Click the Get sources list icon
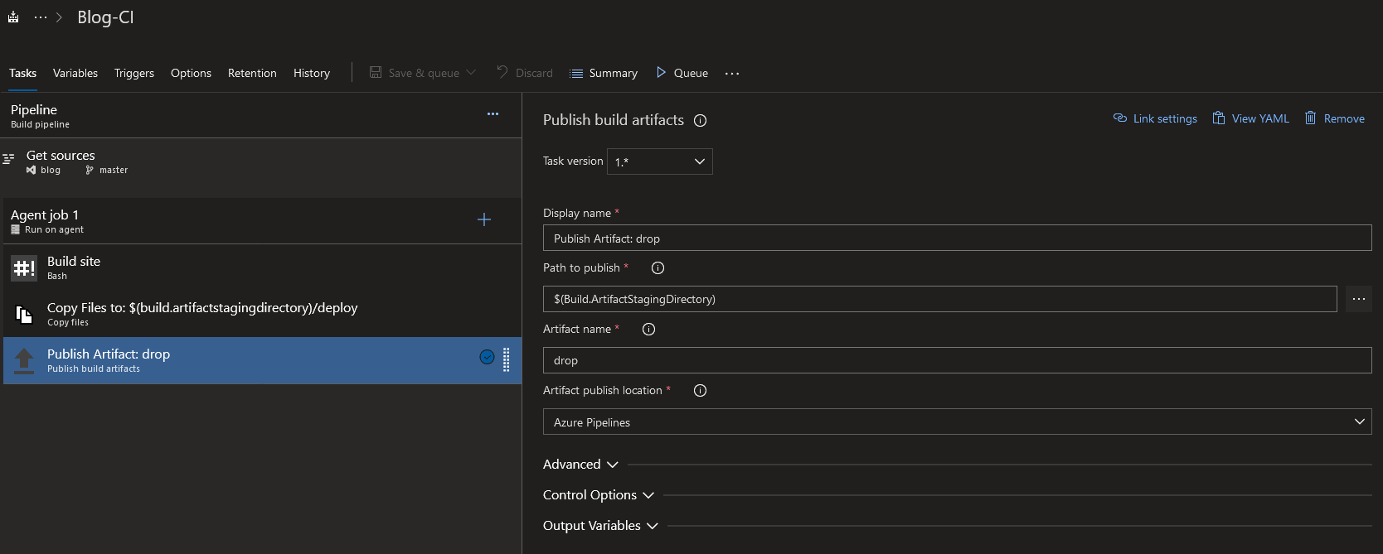The width and height of the screenshot is (1383, 554). 9,158
